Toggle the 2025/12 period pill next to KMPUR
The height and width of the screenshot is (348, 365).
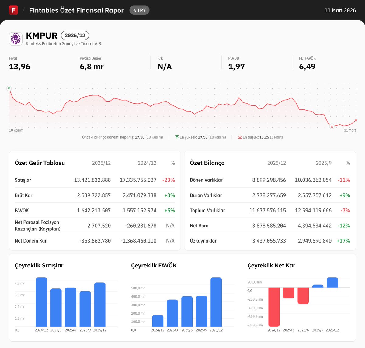(75, 35)
